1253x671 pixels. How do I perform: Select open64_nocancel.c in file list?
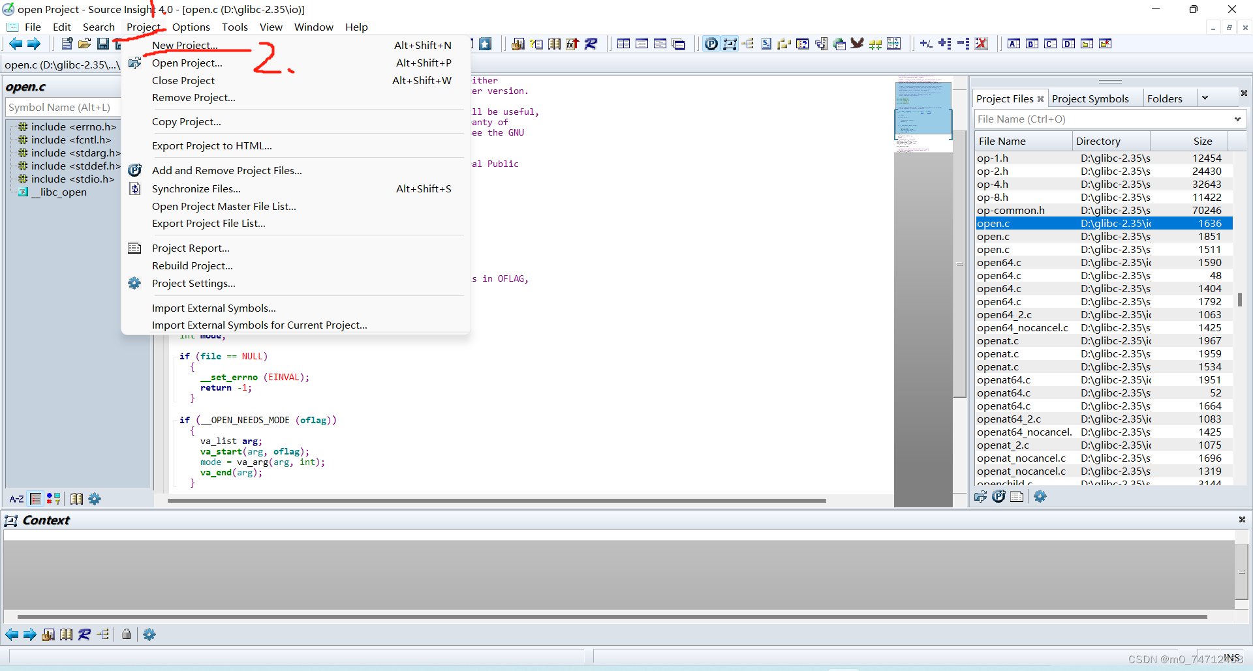tap(1104, 327)
